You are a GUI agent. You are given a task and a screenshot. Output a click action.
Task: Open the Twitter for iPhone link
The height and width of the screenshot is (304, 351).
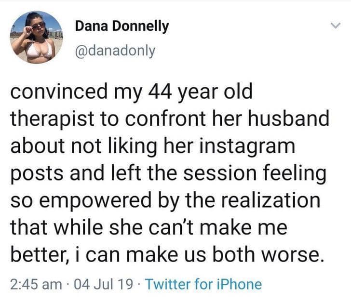point(204,284)
